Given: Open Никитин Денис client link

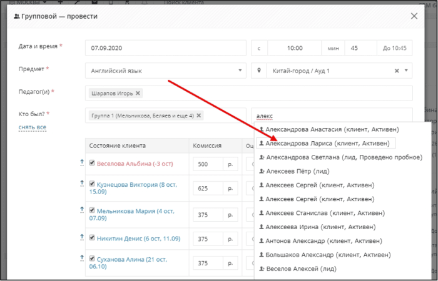Looking at the screenshot, I should click(138, 239).
